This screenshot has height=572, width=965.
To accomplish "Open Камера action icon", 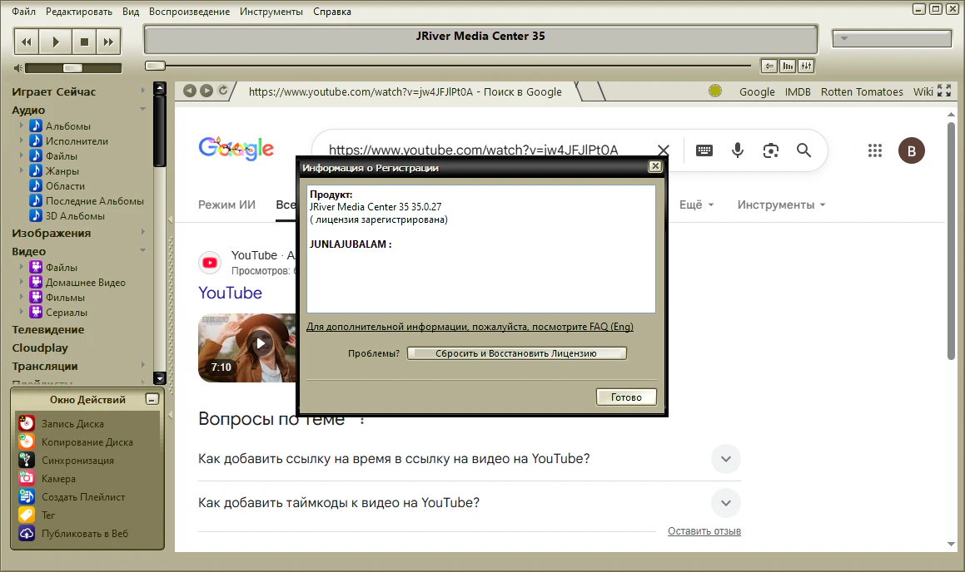I will click(27, 479).
